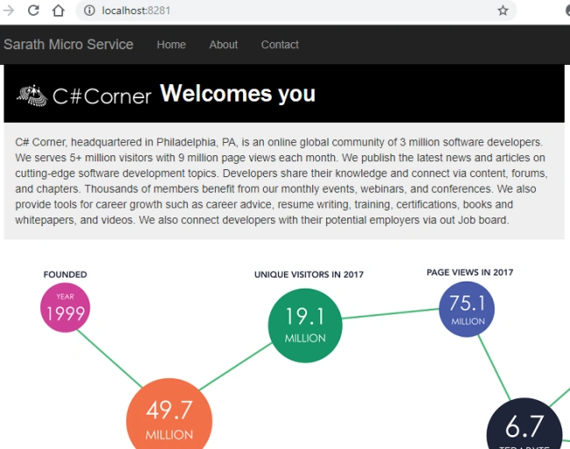Click the UNIQUE VISITORS IN 2017 label

[x=309, y=274]
